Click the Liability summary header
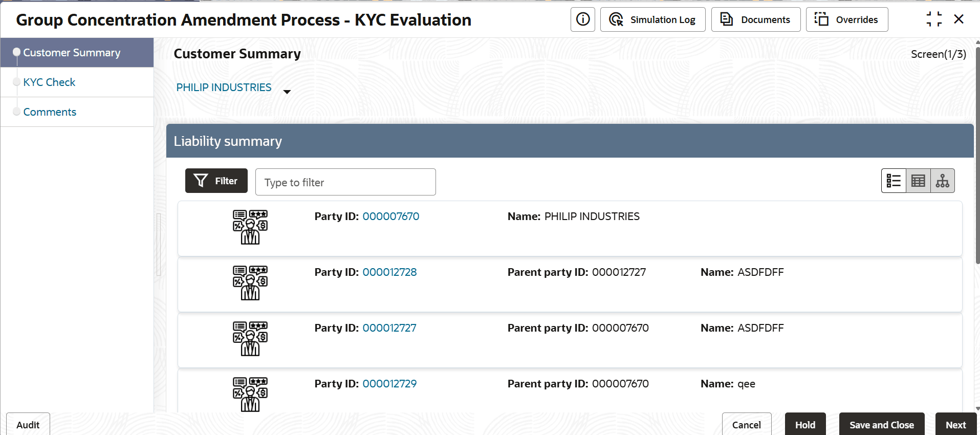980x435 pixels. coord(570,141)
